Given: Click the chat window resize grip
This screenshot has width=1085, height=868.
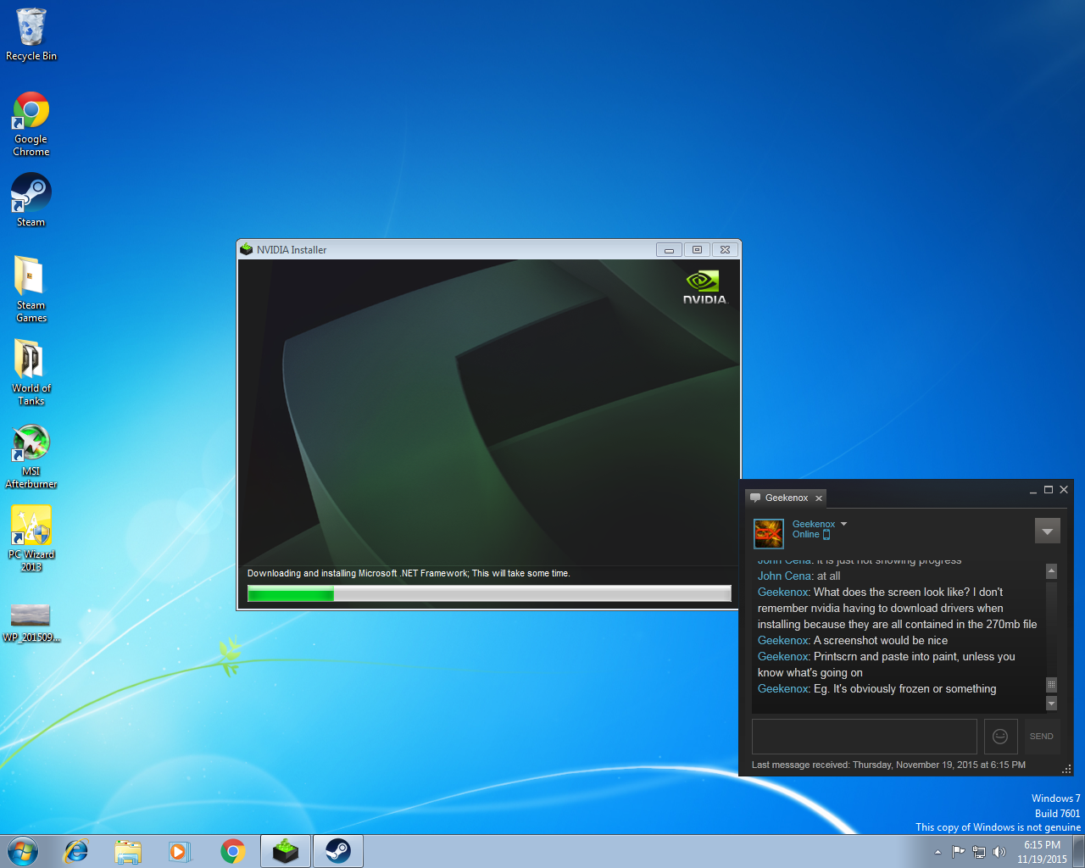Looking at the screenshot, I should coord(1067,769).
